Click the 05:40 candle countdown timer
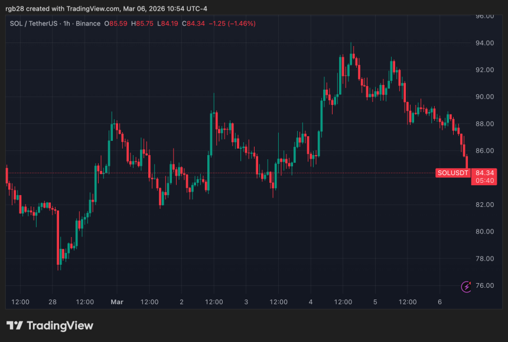This screenshot has height=342, width=508. (486, 181)
